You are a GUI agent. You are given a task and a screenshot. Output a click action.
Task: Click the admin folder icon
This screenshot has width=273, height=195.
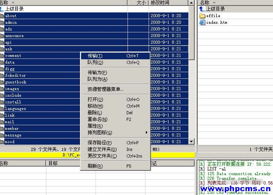pyautogui.click(x=2, y=23)
